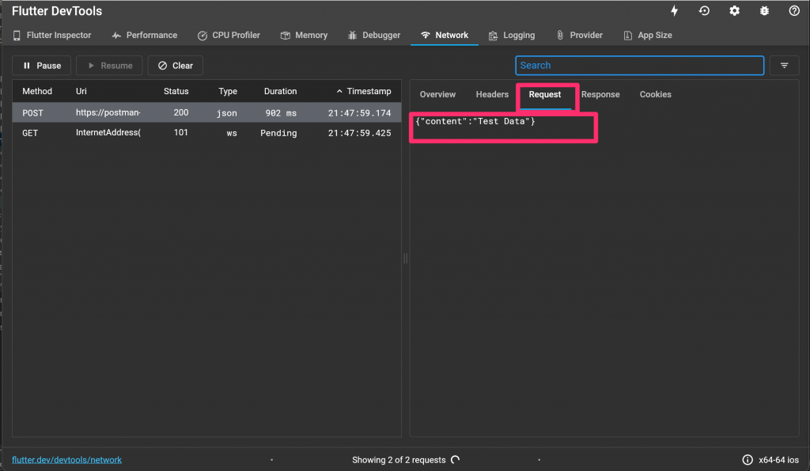
Task: Sort by the Type column header
Action: [x=228, y=91]
